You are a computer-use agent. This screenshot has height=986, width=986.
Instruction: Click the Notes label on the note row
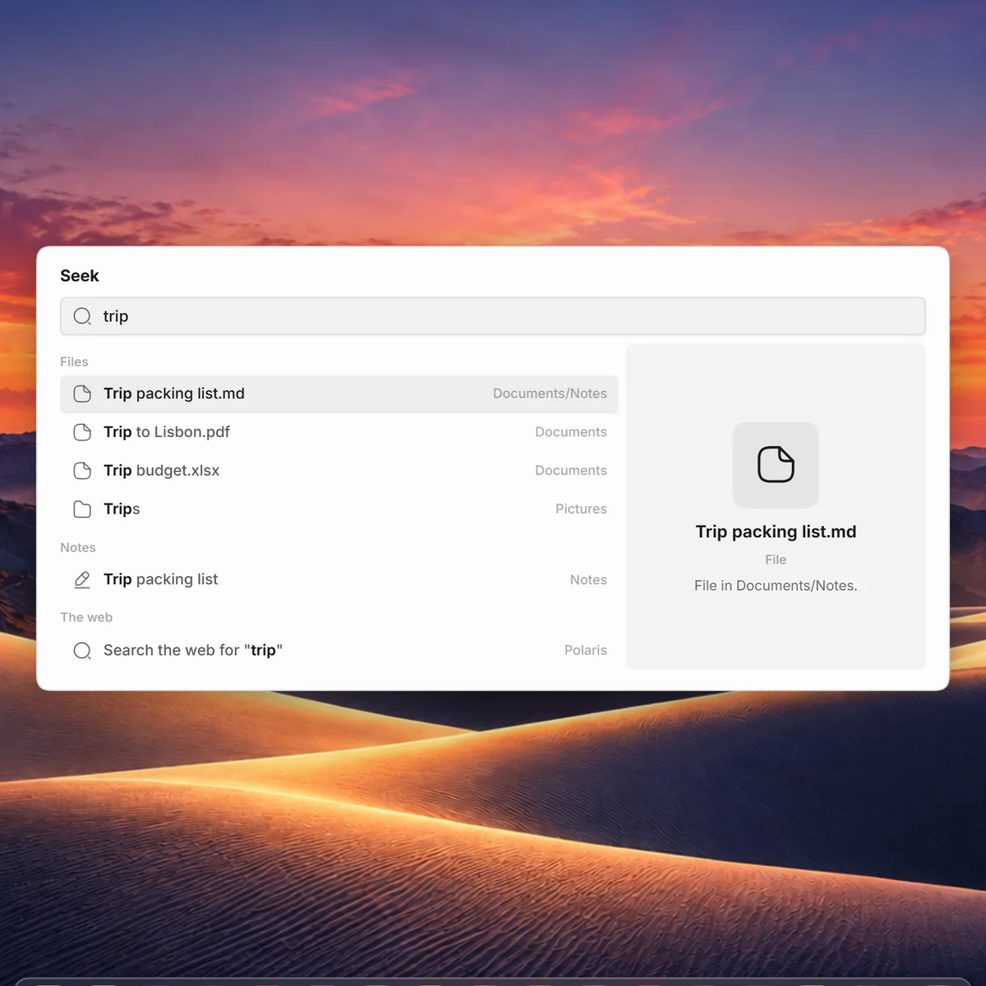point(588,580)
